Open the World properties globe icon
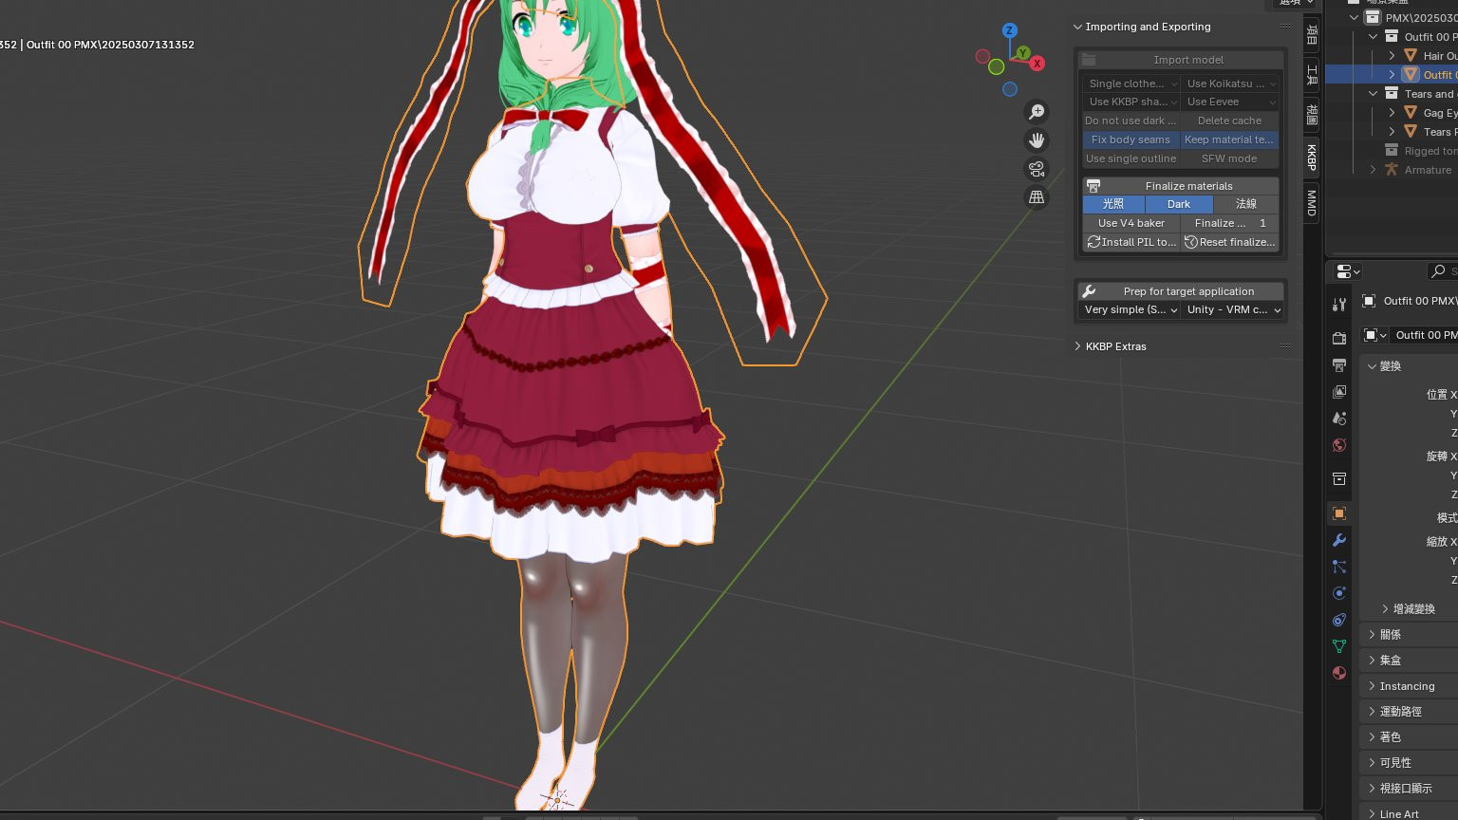This screenshot has height=820, width=1458. tap(1339, 445)
